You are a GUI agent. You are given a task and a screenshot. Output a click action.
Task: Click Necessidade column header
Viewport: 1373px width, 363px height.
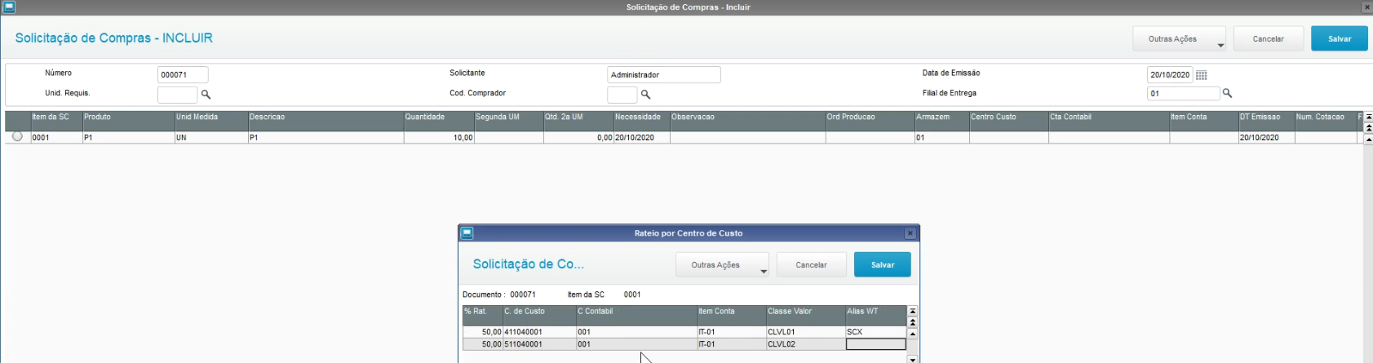click(641, 121)
